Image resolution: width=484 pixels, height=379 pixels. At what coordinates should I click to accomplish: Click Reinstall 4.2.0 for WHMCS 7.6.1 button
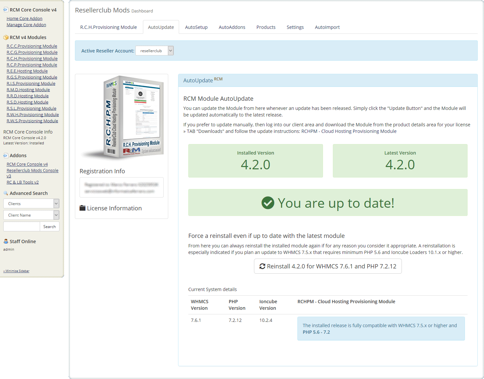(328, 266)
